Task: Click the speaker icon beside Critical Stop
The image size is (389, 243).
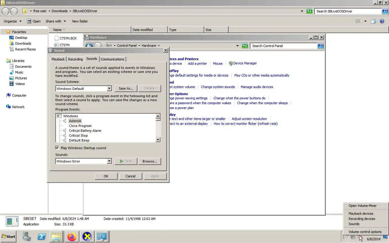Action: coord(65,135)
